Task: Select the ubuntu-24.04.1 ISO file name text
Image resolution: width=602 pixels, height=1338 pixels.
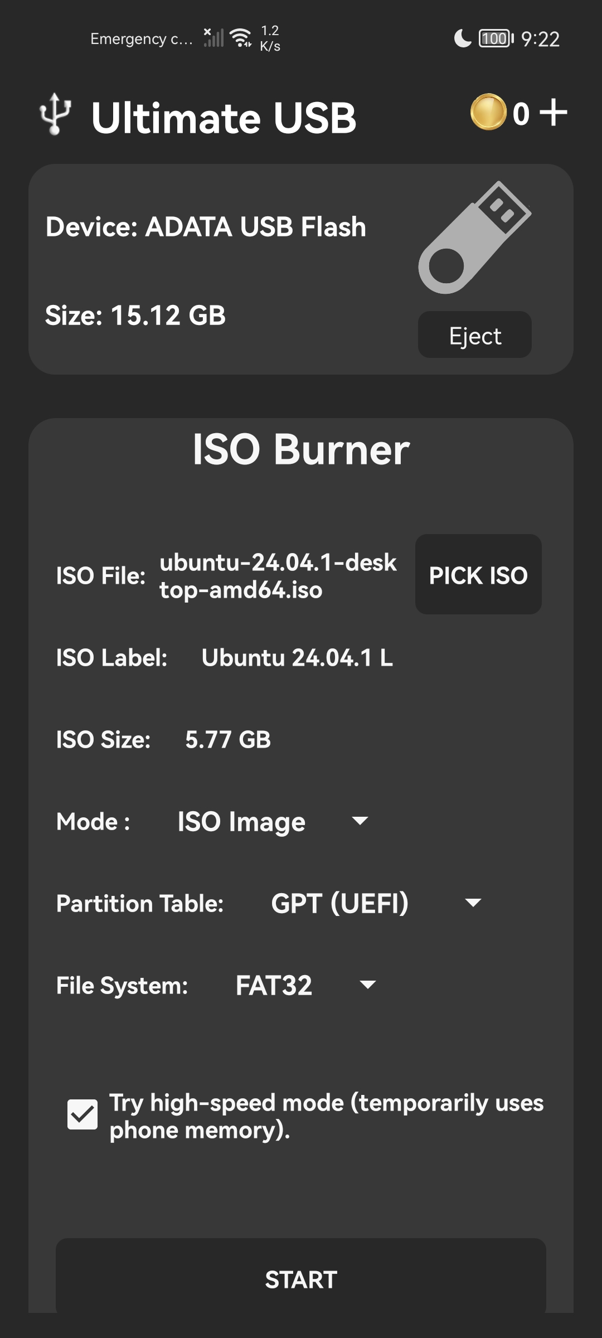Action: (279, 576)
